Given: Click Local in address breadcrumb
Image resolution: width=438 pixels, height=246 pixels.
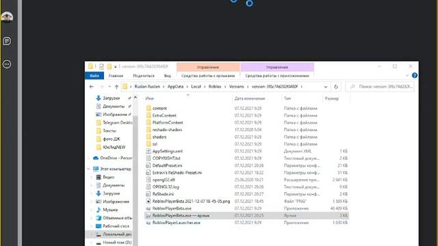Looking at the screenshot, I should (196, 87).
